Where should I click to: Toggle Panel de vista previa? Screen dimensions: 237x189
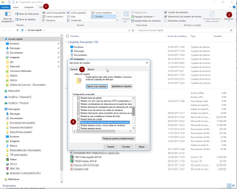[27, 14]
